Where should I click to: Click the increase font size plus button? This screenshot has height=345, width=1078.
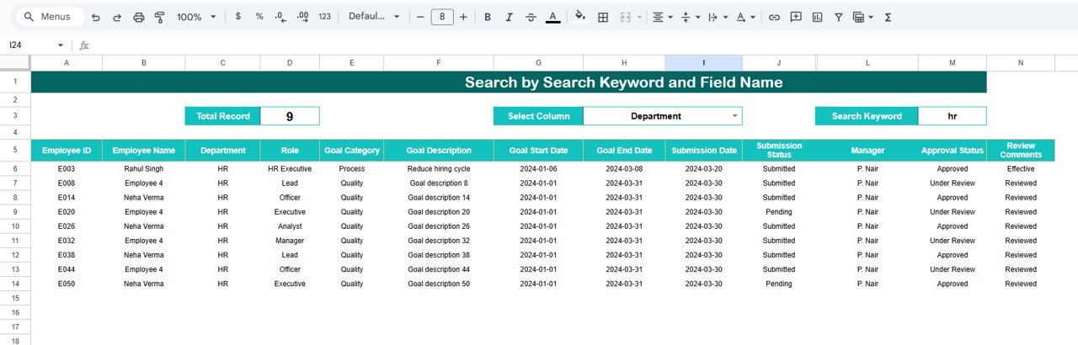tap(463, 17)
